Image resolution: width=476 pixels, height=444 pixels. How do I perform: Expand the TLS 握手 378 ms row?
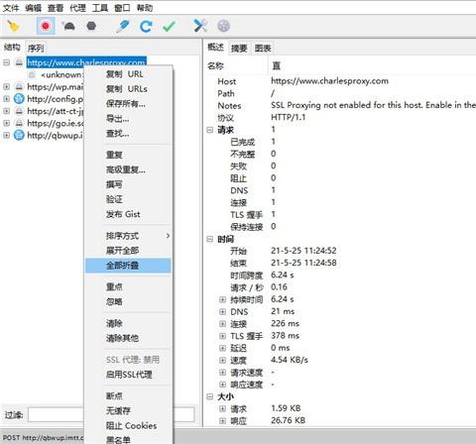[222, 336]
